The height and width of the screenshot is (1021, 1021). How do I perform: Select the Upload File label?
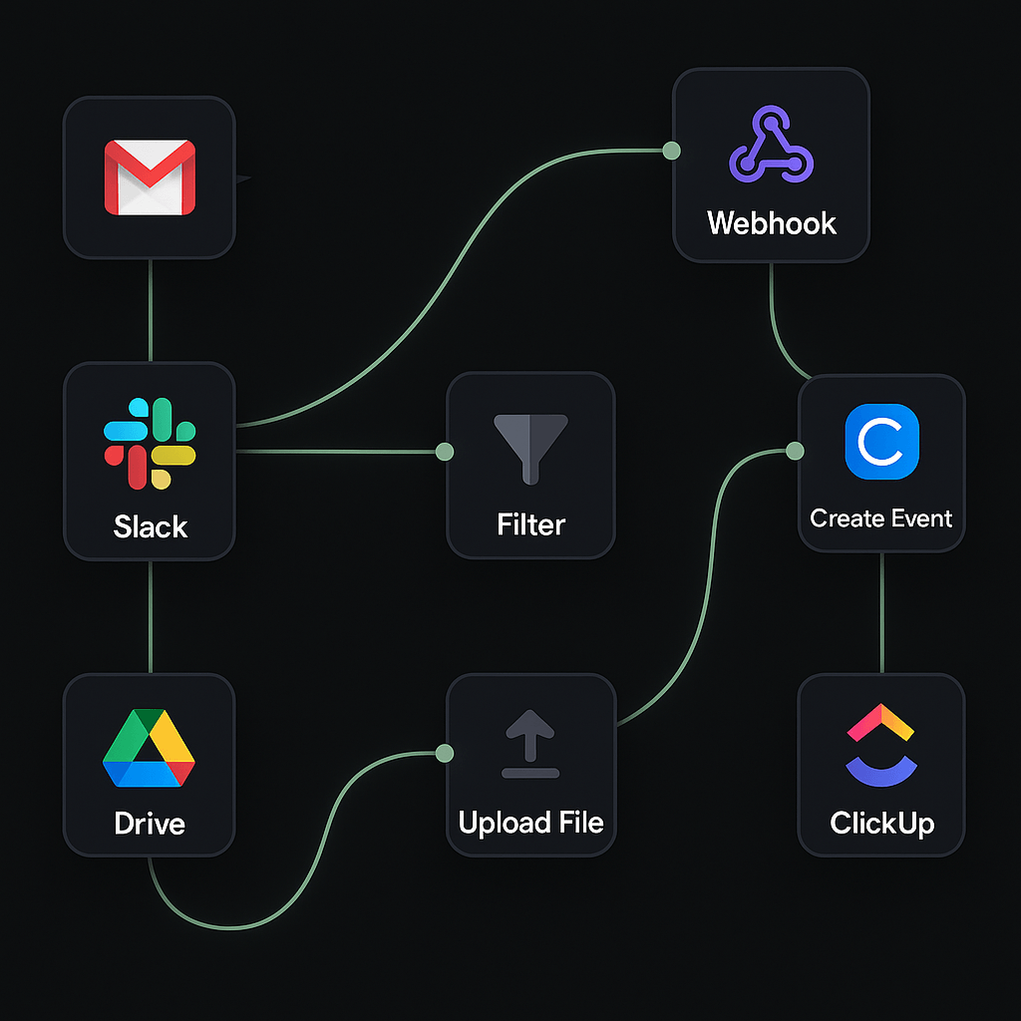click(530, 823)
